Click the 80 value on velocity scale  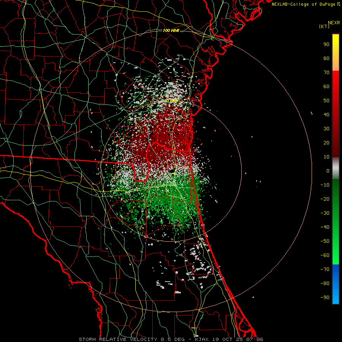pos(326,59)
